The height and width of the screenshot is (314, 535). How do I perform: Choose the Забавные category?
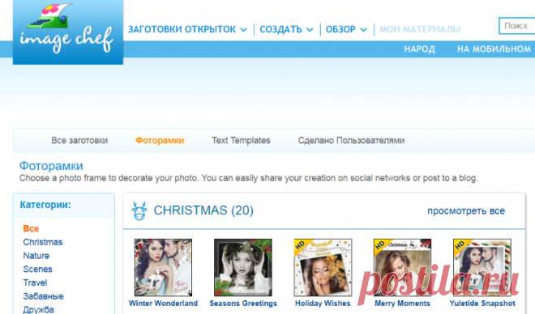[43, 296]
